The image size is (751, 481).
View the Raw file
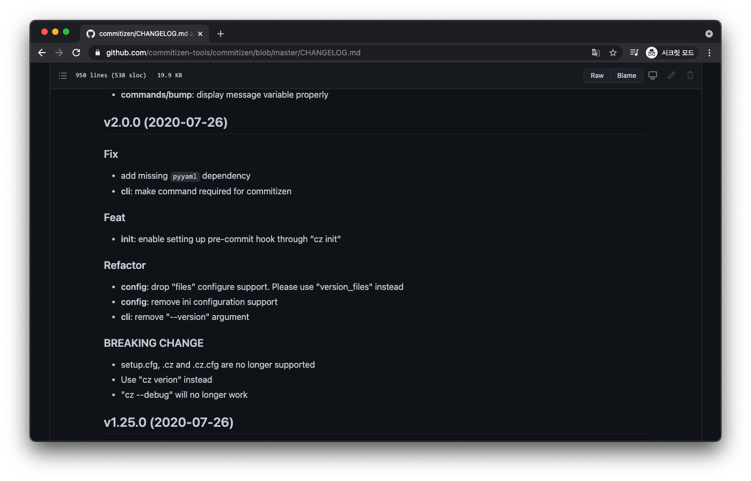pyautogui.click(x=597, y=76)
